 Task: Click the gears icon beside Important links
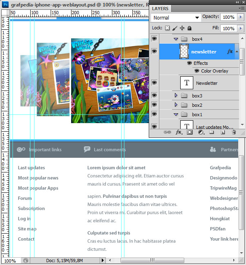click(x=21, y=149)
